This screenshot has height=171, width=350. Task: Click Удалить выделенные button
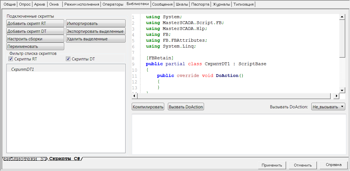point(96,39)
